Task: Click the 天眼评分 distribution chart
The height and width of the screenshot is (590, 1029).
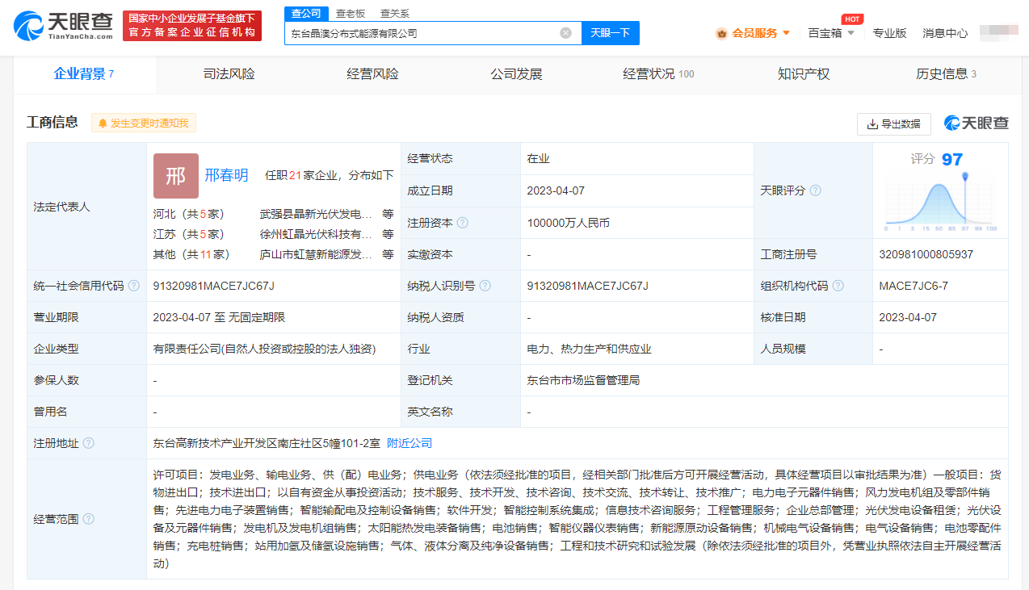Action: point(940,203)
